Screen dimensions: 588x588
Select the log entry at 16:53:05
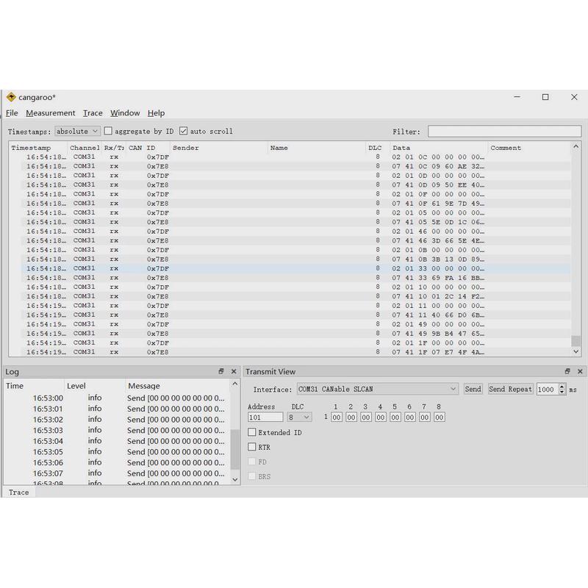click(x=117, y=451)
